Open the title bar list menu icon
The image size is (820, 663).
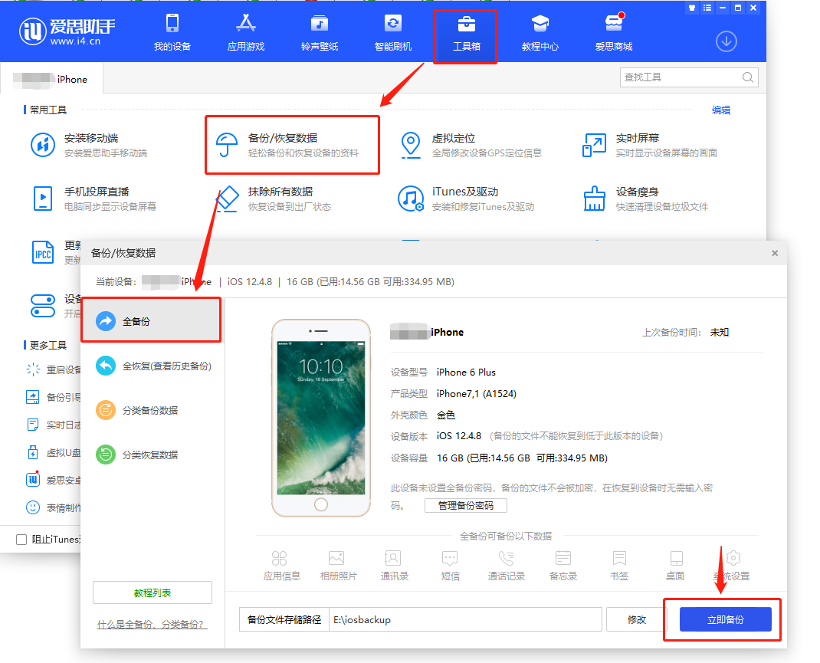pos(707,8)
